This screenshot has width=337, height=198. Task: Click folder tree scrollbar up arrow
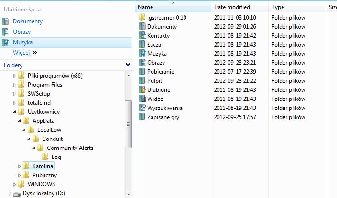click(x=129, y=75)
